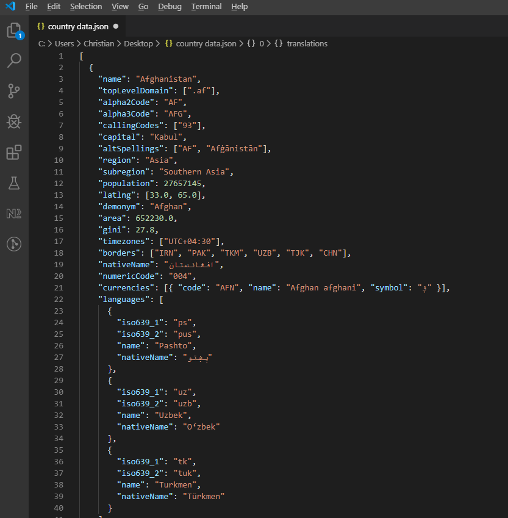508x518 pixels.
Task: Open the Go menu
Action: click(x=143, y=7)
